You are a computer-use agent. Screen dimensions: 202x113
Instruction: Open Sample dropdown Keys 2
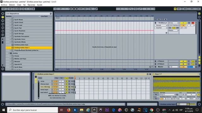coord(168,95)
